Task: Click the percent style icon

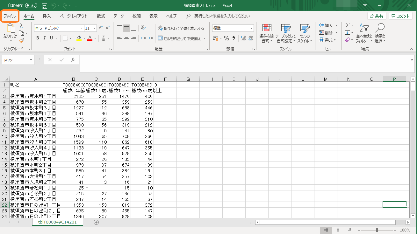Action: 226,38
